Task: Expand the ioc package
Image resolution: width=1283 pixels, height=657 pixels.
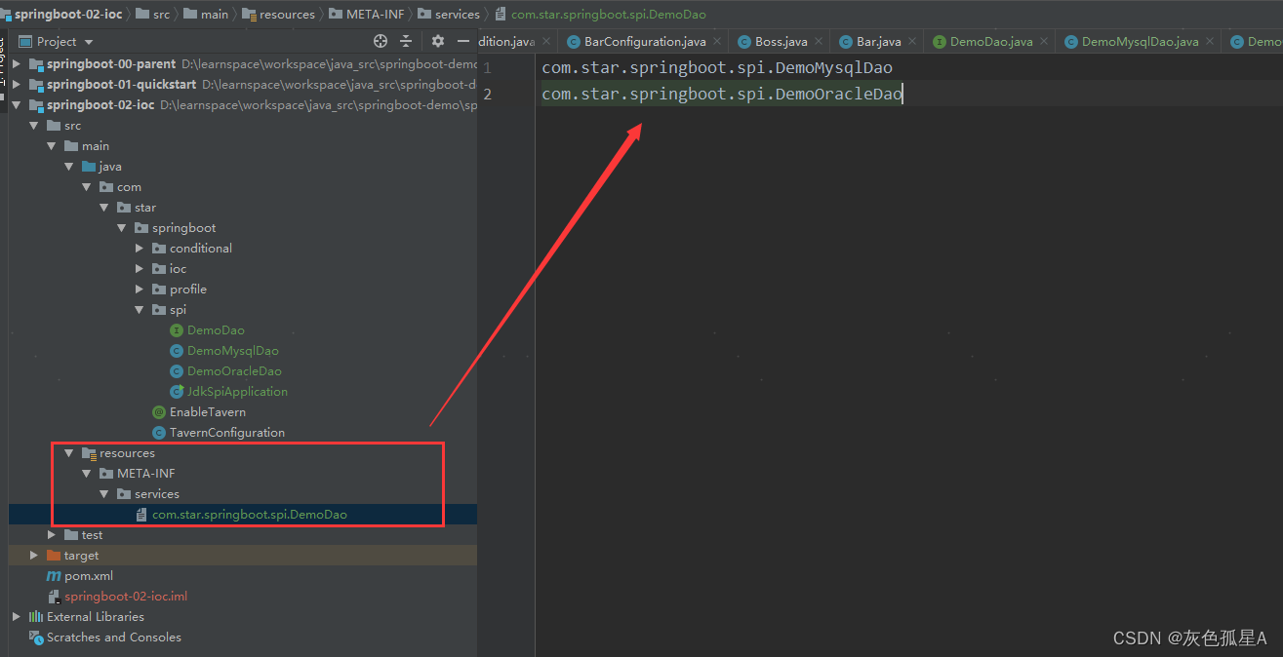Action: pyautogui.click(x=140, y=269)
